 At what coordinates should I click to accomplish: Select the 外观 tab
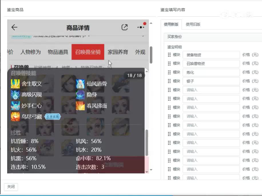(140, 52)
